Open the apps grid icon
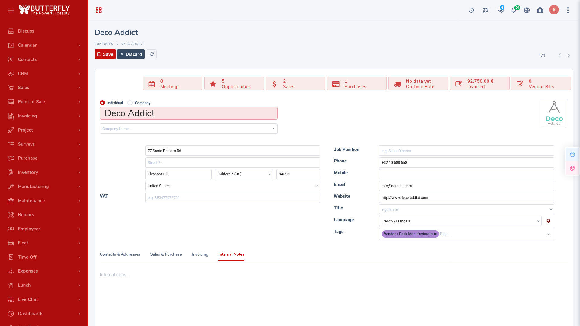Viewport: 580px width, 326px height. pos(99,10)
